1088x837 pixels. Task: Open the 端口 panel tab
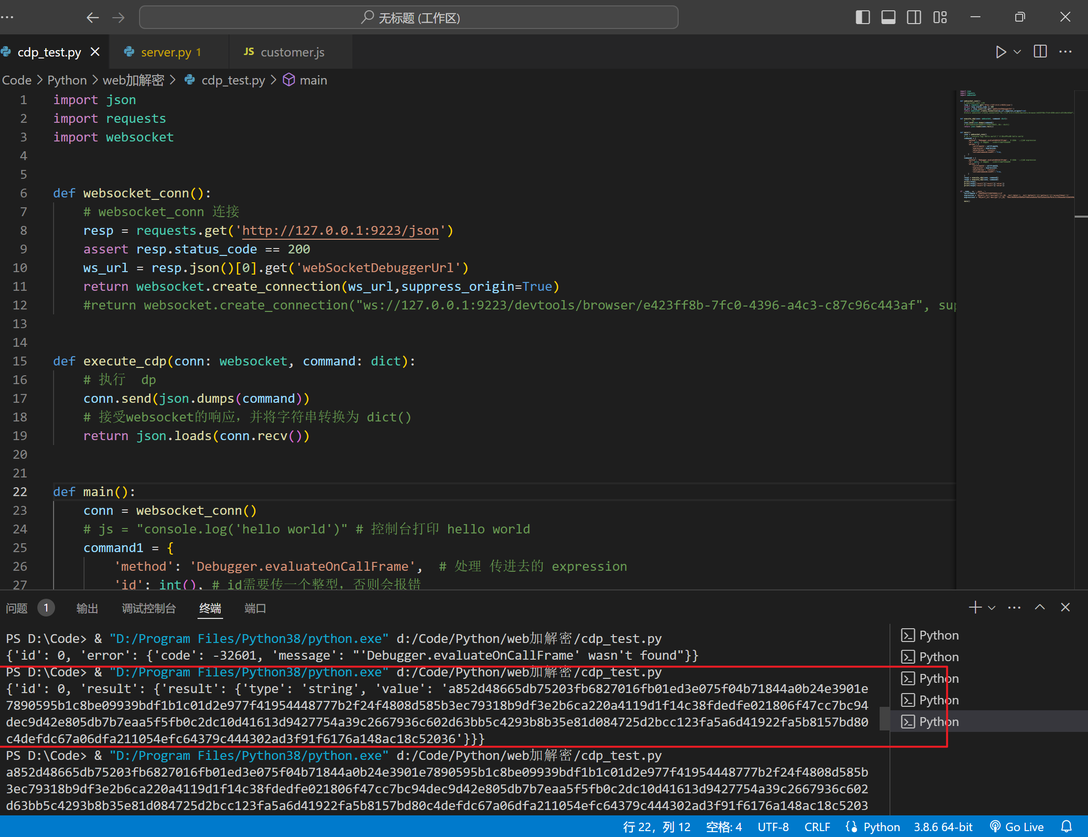[x=255, y=608]
